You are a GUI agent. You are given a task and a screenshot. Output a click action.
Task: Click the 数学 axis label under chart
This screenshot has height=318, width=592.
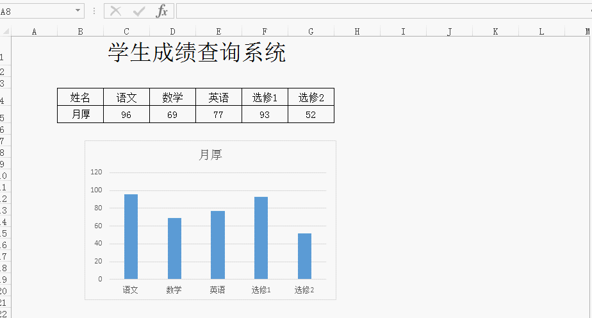[174, 290]
